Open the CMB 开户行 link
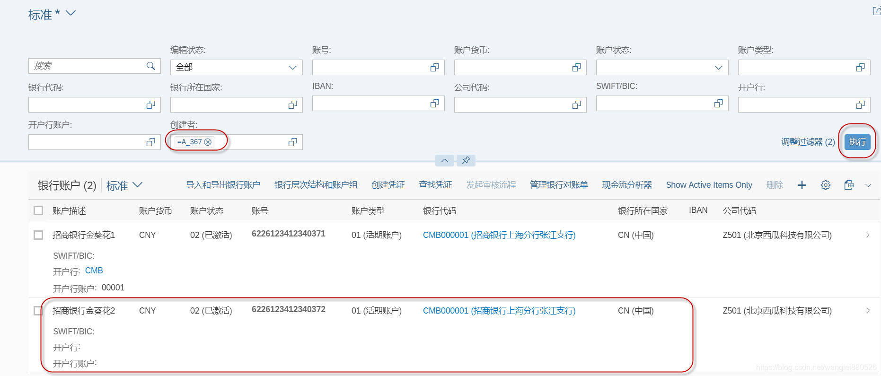Screen dimensions: 881x376 click(94, 271)
